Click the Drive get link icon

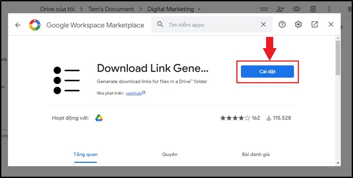point(264,9)
